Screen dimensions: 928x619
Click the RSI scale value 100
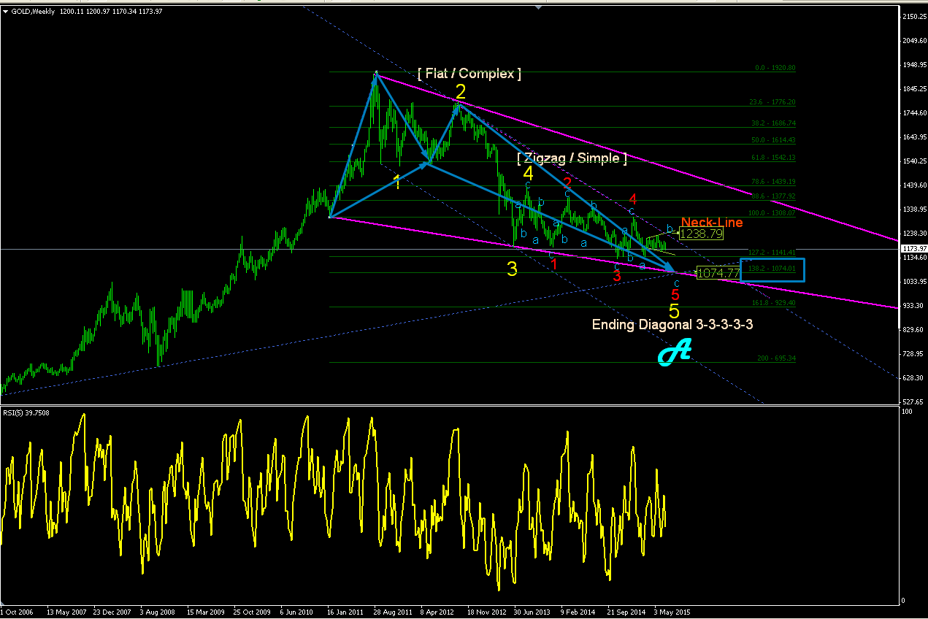pyautogui.click(x=905, y=413)
